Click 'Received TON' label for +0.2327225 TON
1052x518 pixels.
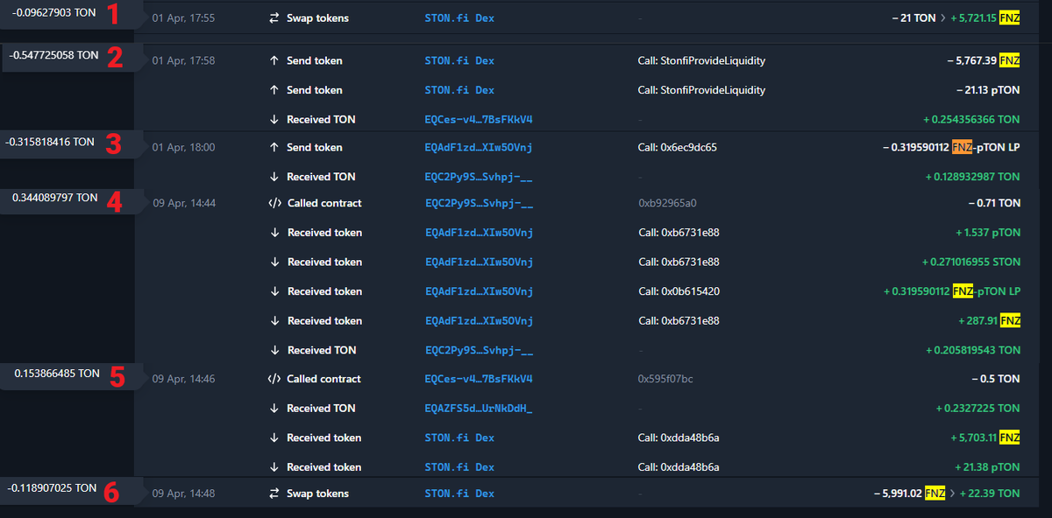tap(321, 409)
